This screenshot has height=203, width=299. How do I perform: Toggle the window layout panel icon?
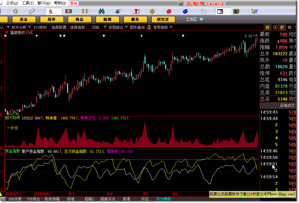pos(220,11)
